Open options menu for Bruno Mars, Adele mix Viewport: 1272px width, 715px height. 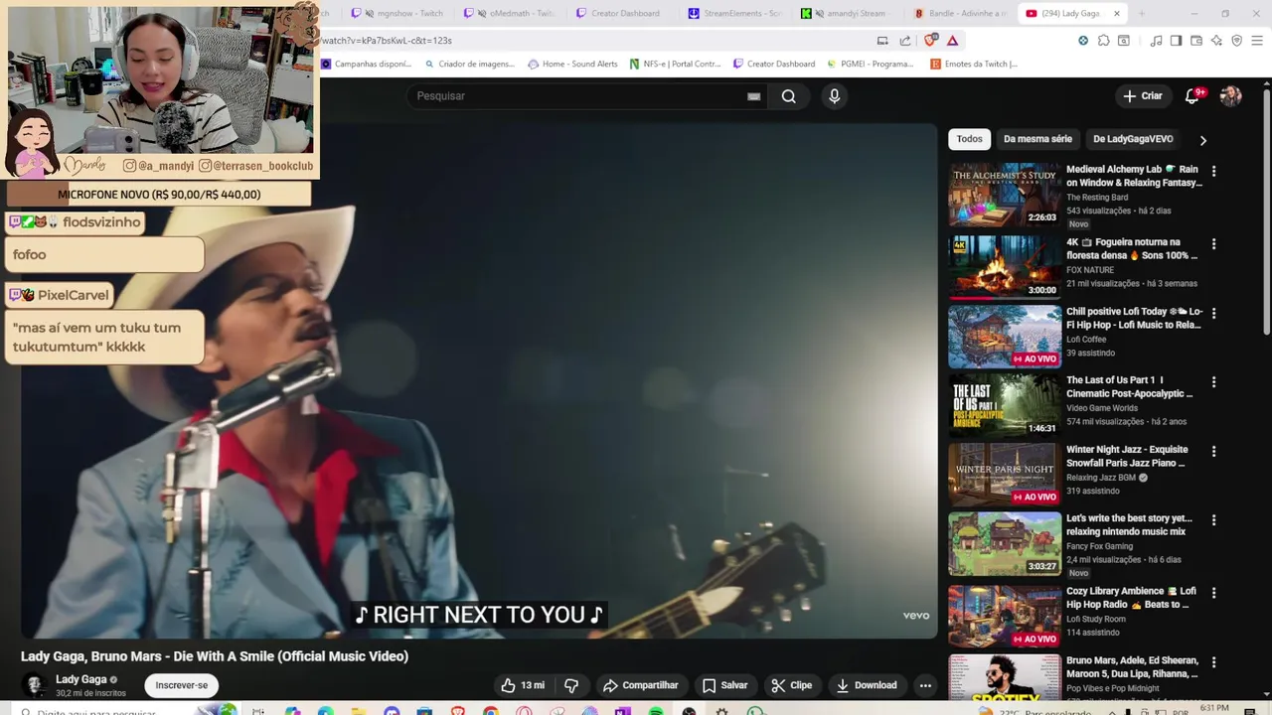click(x=1213, y=661)
